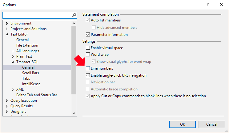The width and height of the screenshot is (229, 133).
Task: Click the tree scrollbar thumb
Action: coord(74,60)
